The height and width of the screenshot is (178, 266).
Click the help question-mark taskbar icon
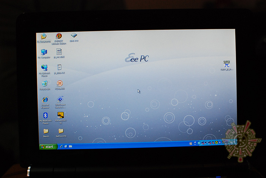tap(191, 143)
